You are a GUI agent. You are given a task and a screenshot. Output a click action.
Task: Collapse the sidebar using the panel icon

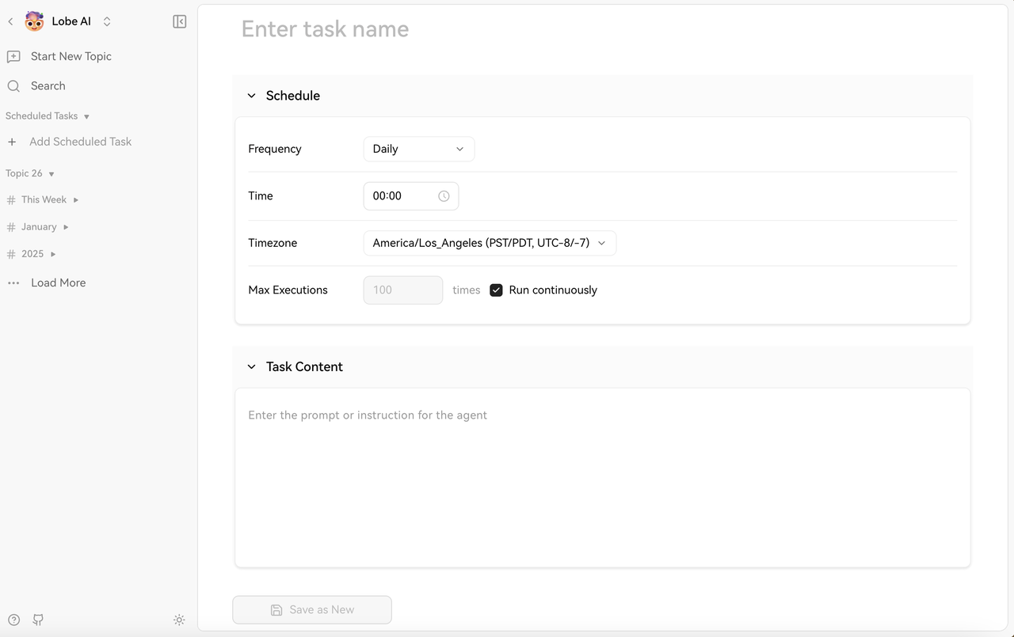coord(179,21)
